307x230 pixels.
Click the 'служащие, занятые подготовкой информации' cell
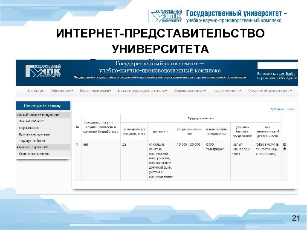[161, 161]
